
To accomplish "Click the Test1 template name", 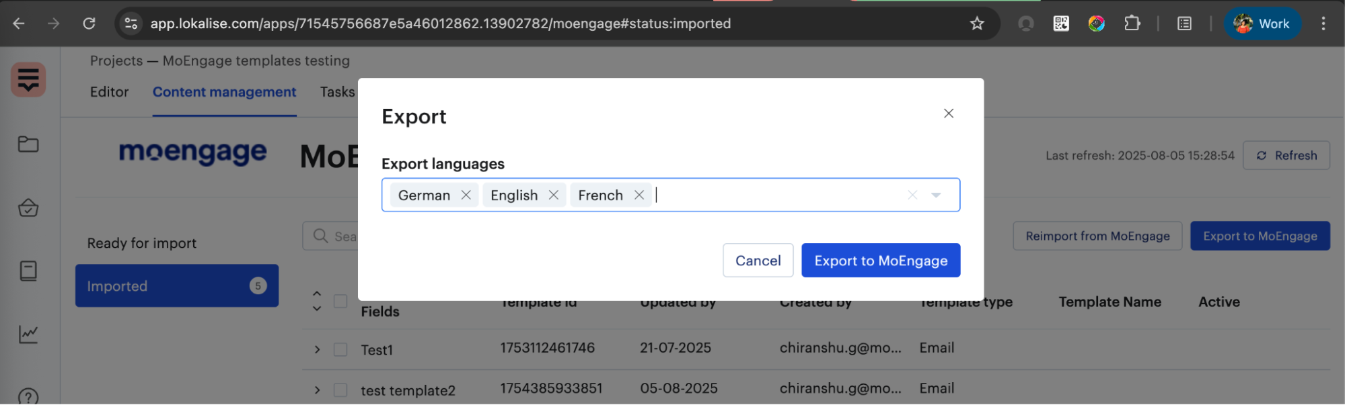I will pos(377,350).
